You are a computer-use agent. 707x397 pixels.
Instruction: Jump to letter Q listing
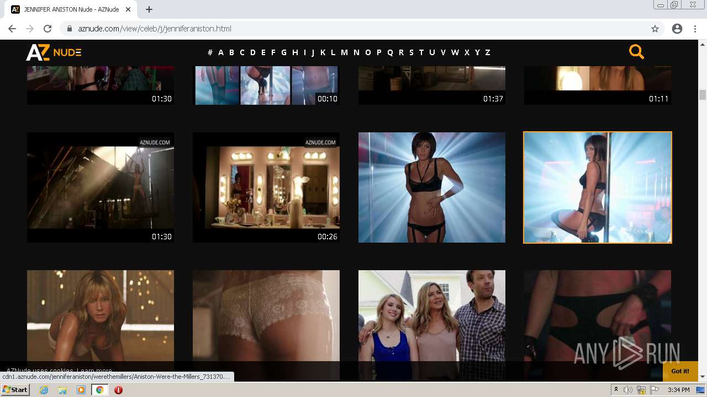point(390,52)
